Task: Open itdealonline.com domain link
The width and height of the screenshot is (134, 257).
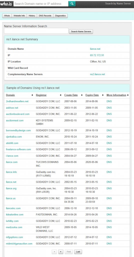Action: pyautogui.click(x=15, y=215)
